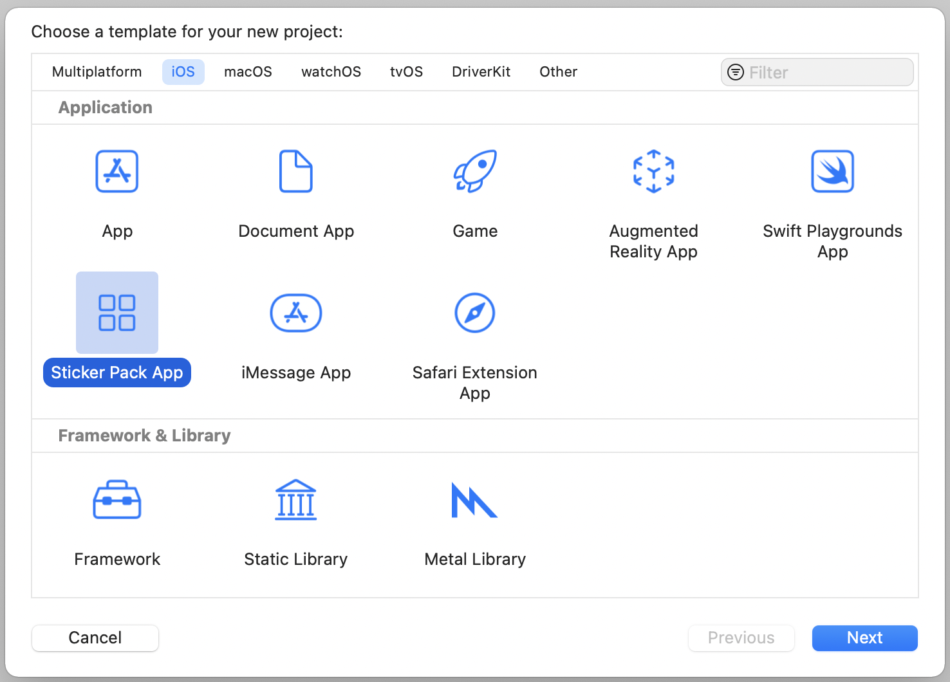The width and height of the screenshot is (950, 682).
Task: Pick the Game rocket template icon
Action: [x=475, y=172]
